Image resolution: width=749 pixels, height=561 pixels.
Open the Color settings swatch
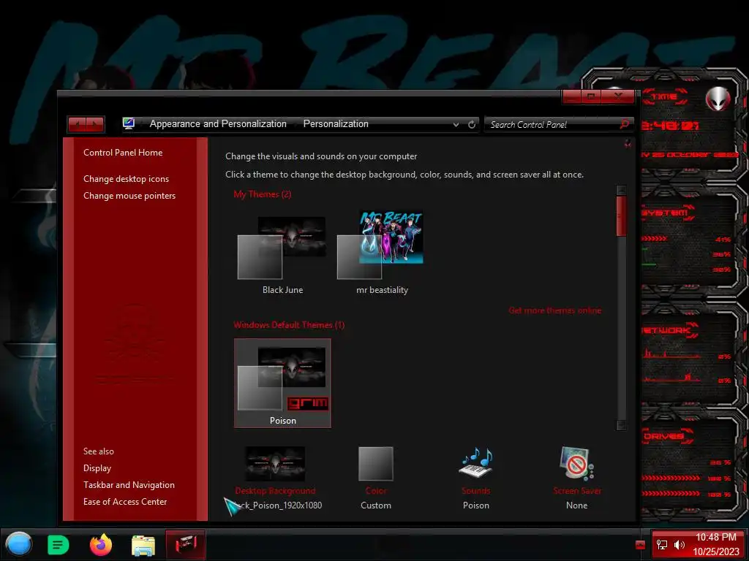[376, 463]
